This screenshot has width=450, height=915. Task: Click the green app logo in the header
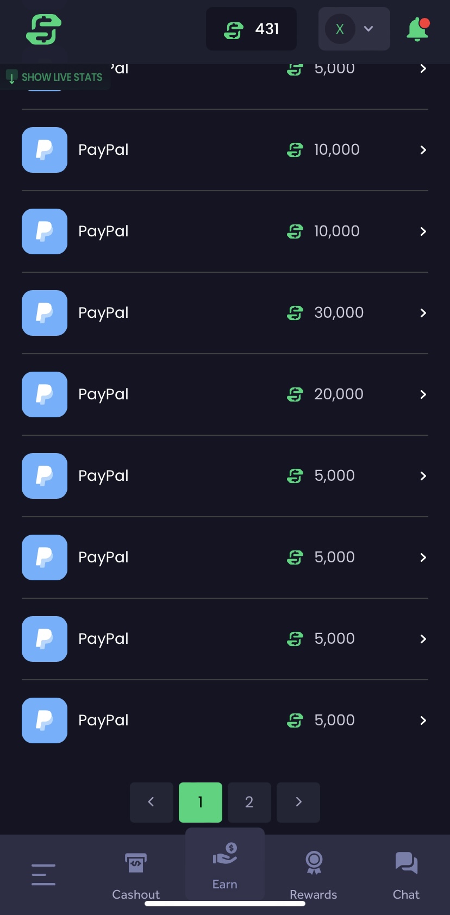click(x=43, y=29)
